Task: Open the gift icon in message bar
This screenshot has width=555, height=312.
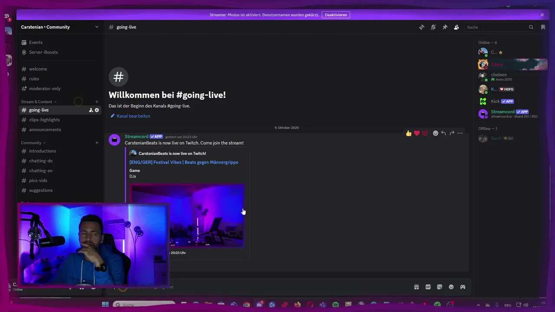Action: tap(416, 287)
